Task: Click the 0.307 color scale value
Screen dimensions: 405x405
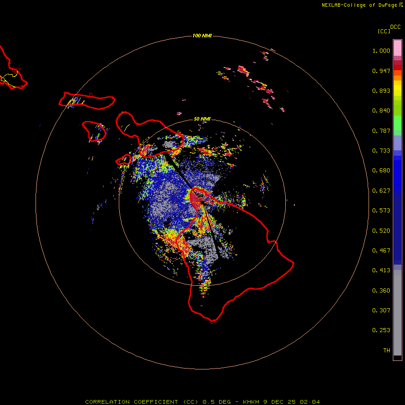Action: click(x=381, y=310)
